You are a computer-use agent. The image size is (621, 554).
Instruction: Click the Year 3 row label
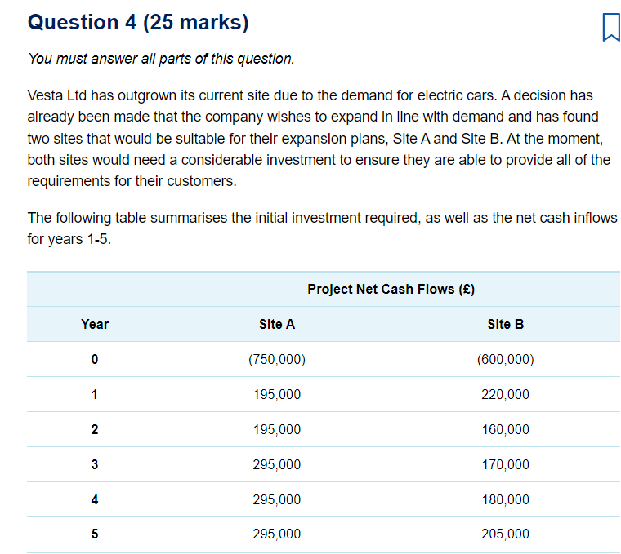95,464
